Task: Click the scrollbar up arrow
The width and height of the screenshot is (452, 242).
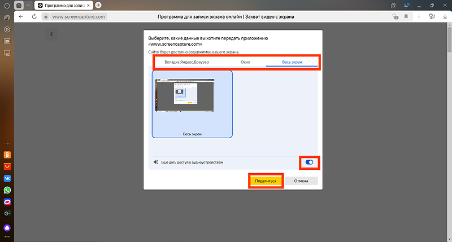Action: point(449,25)
